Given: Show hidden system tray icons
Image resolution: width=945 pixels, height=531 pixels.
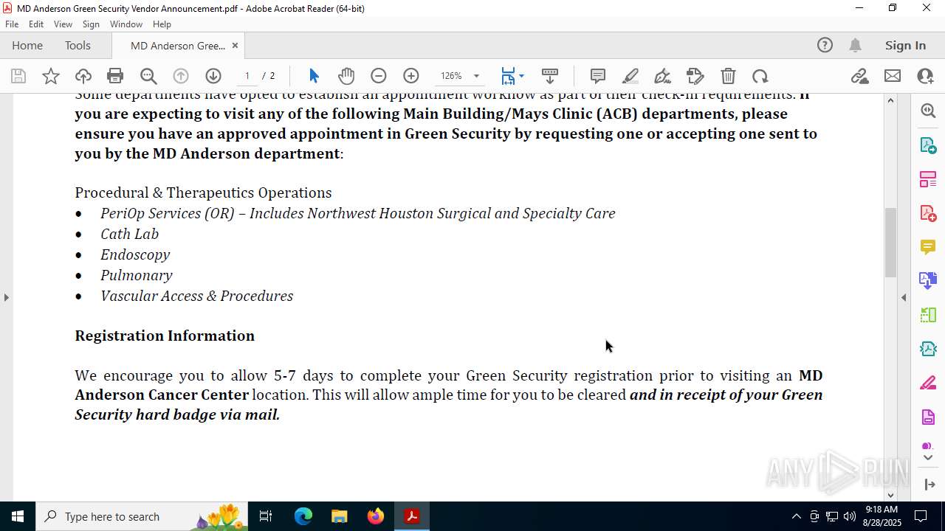Looking at the screenshot, I should pyautogui.click(x=796, y=516).
